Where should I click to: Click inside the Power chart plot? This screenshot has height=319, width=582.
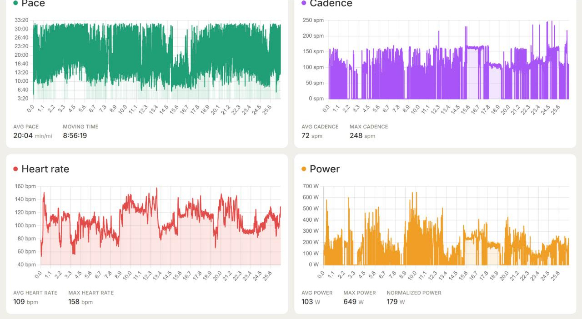point(446,225)
